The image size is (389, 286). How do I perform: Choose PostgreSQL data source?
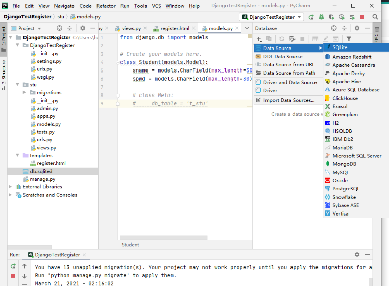pos(346,188)
